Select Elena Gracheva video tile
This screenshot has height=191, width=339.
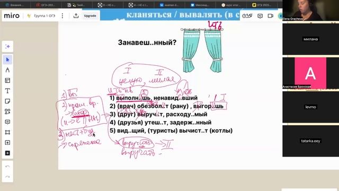310,11
